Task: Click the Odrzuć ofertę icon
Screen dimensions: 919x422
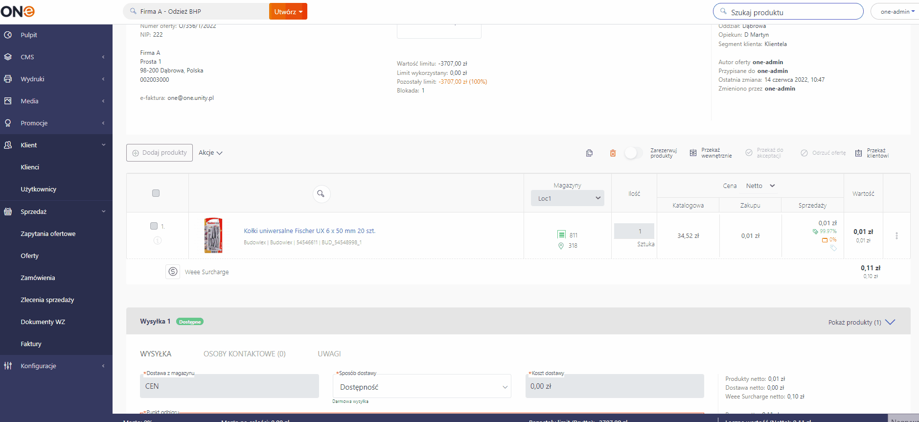Action: pyautogui.click(x=804, y=153)
